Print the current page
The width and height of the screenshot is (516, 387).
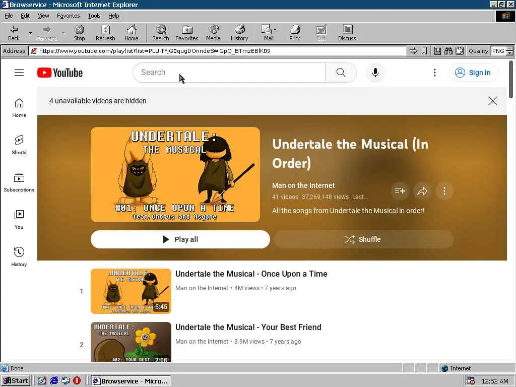click(295, 33)
